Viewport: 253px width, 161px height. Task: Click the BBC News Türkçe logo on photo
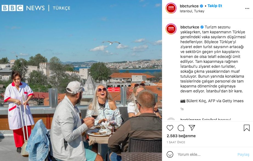coord(36,8)
